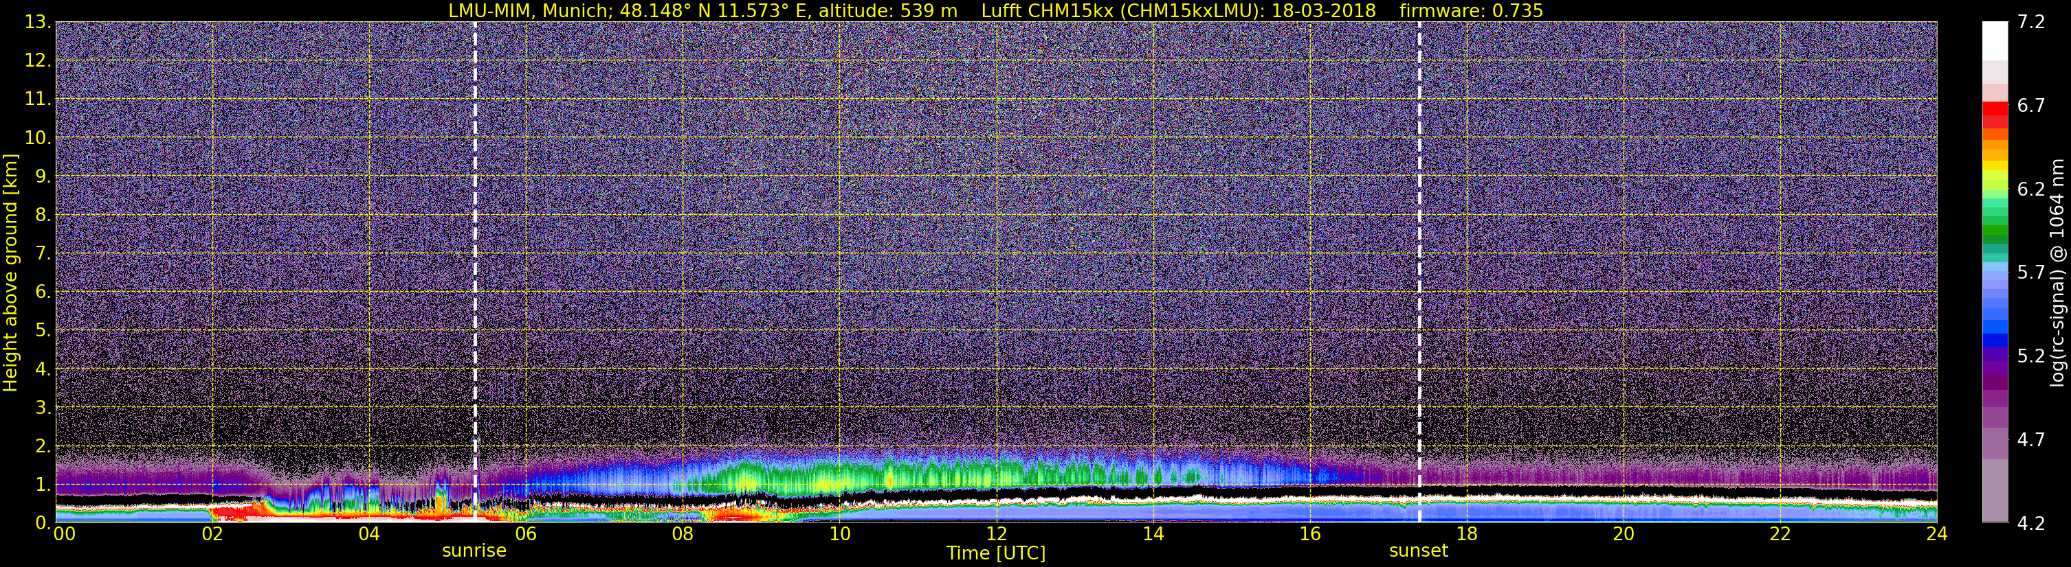The width and height of the screenshot is (2071, 567).
Task: Click the colorbar label 'log(rc-signal) @ 1064 nm'
Action: pyautogui.click(x=2057, y=273)
